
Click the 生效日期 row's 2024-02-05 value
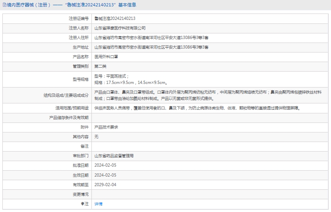[105, 175]
